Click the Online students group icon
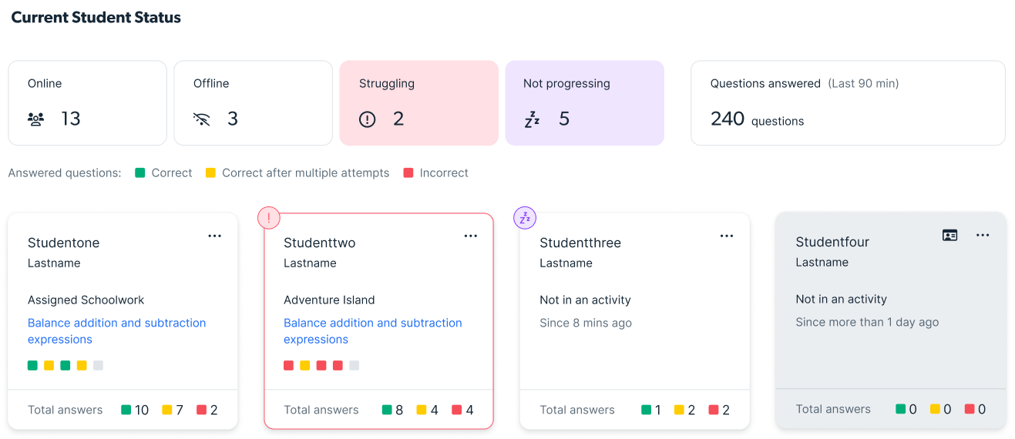Viewport: 1015px width, 439px height. tap(35, 119)
